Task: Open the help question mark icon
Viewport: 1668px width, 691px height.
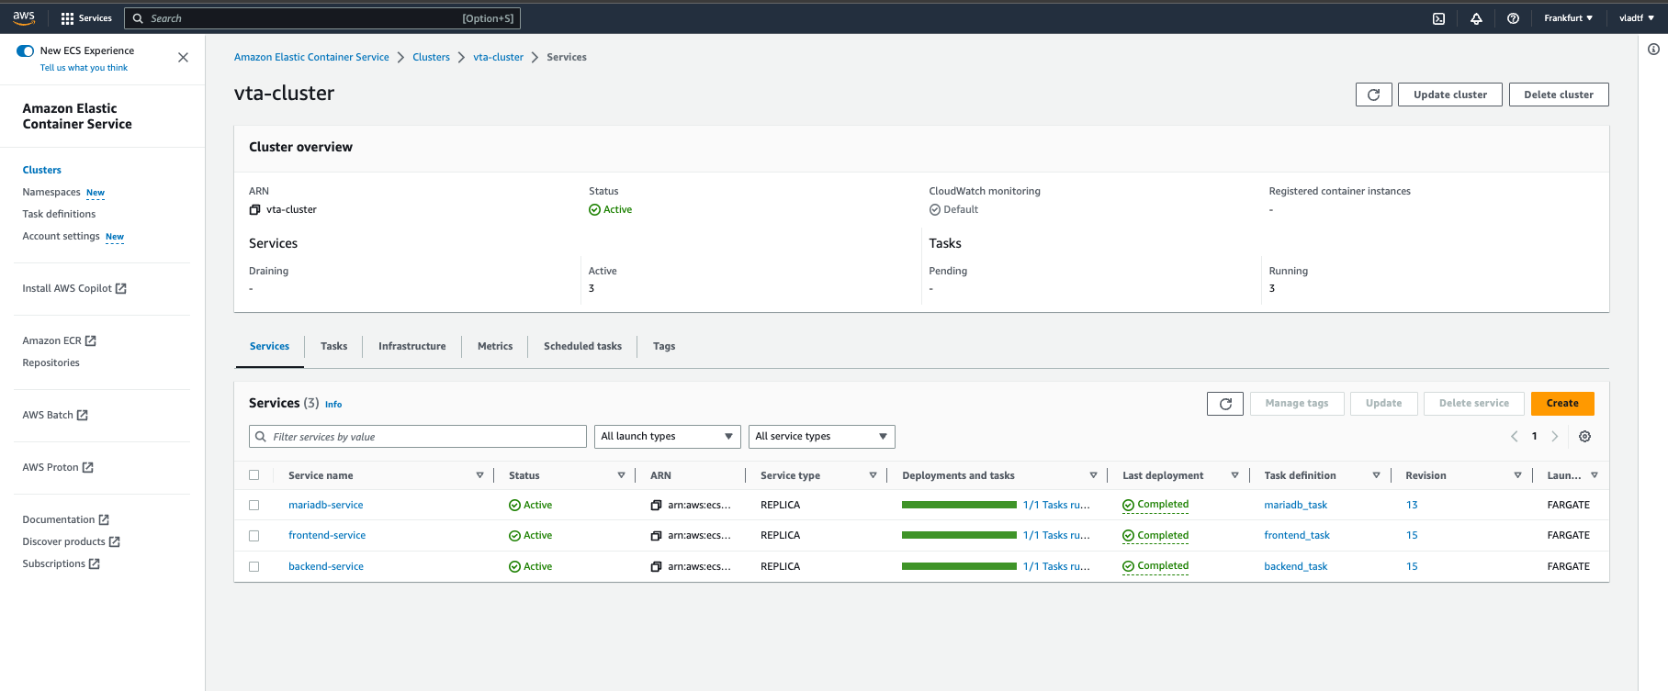Action: click(1513, 18)
